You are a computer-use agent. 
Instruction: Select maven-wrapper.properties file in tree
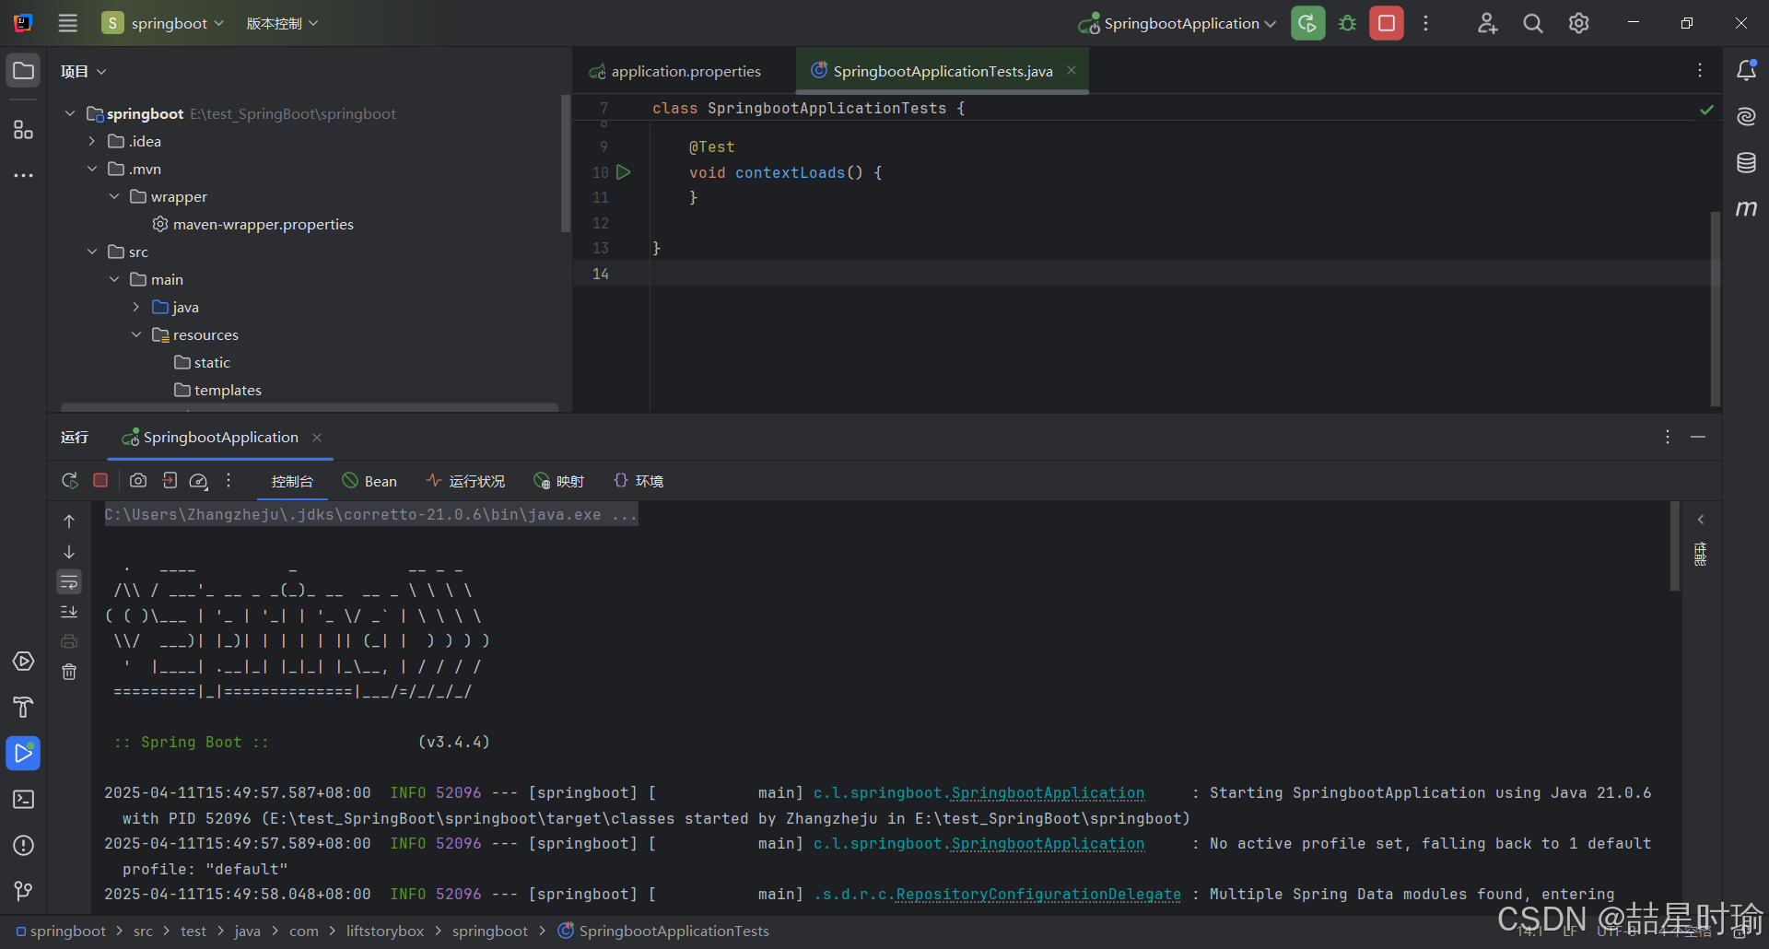click(252, 224)
